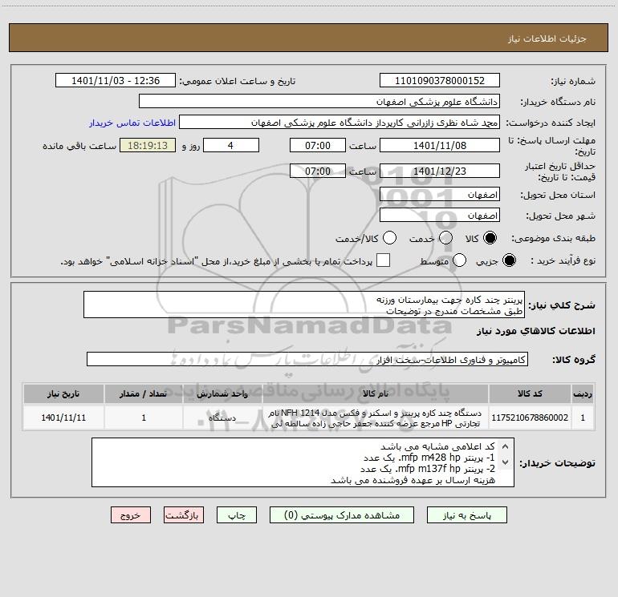Click the delivery city field اصفهان
This screenshot has height=597, width=618.
(440, 216)
